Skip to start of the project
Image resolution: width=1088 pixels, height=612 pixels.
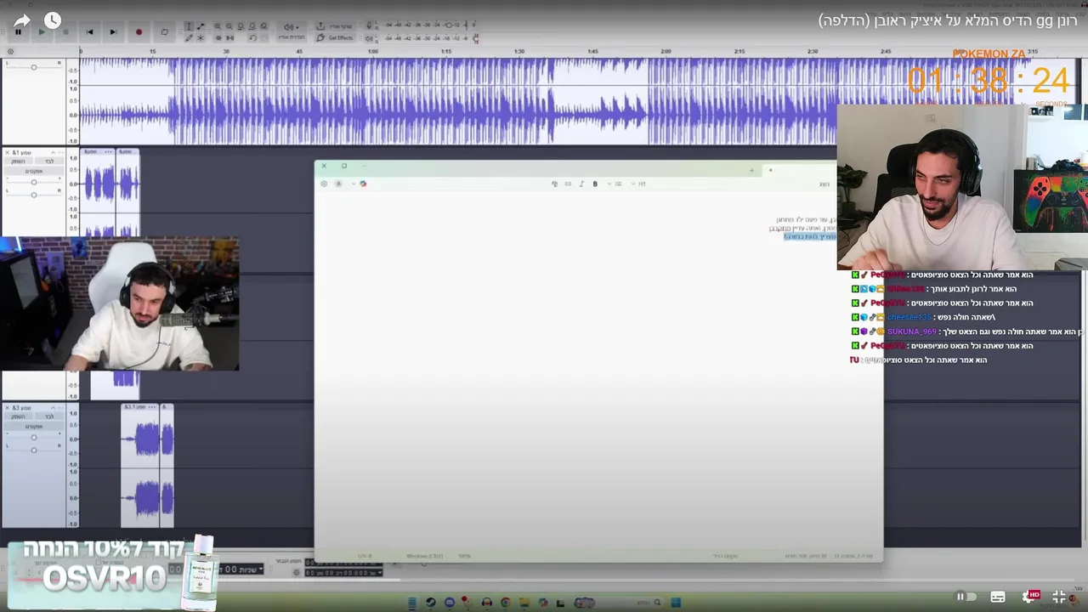click(x=89, y=31)
